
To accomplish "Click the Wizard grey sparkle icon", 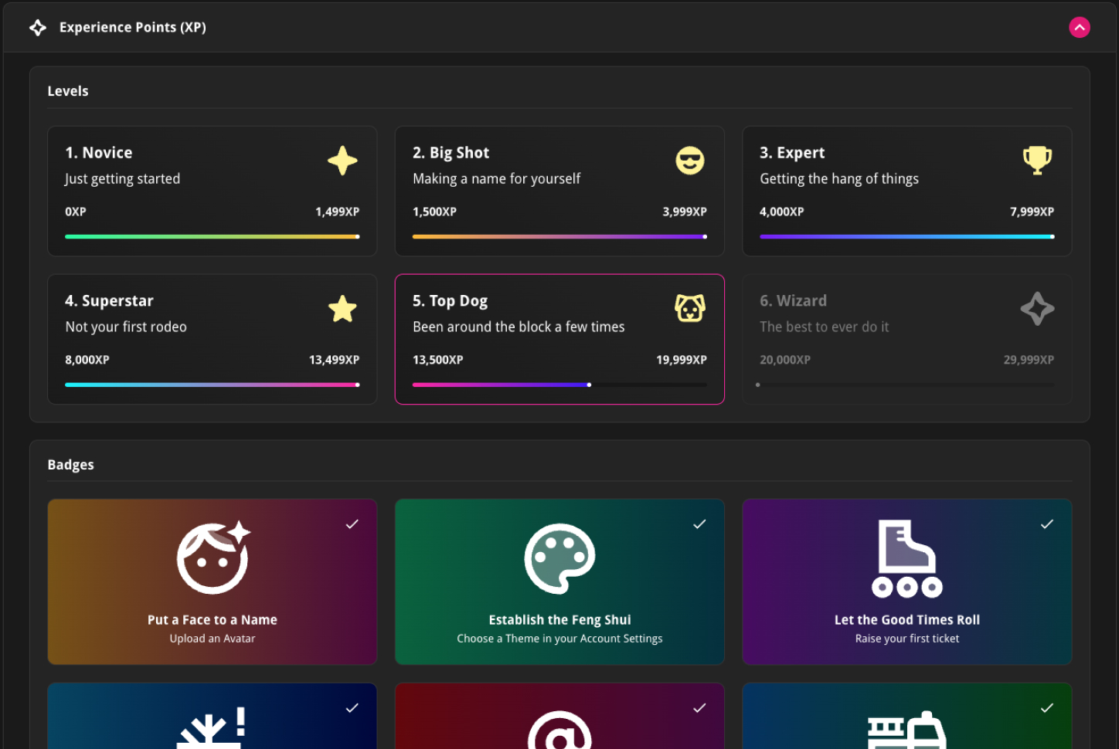I will (1037, 309).
